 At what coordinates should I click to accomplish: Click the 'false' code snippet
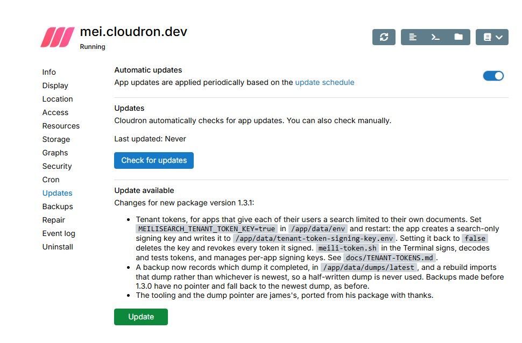click(475, 239)
